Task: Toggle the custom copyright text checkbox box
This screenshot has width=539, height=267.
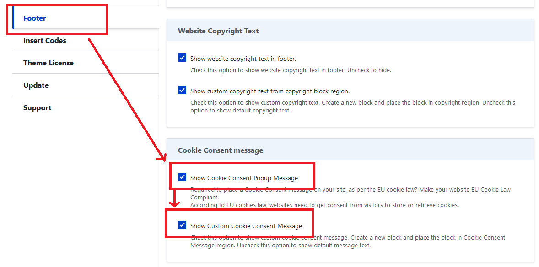Action: click(182, 91)
